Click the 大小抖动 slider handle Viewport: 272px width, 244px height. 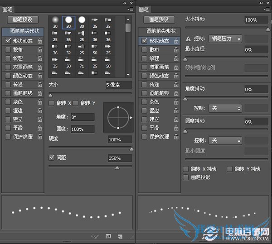pyautogui.click(x=268, y=29)
